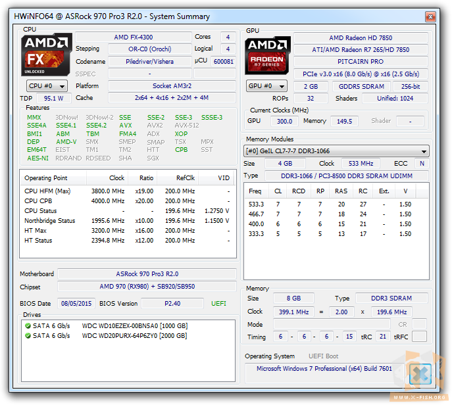
Task: Click green status icon for WD10EZEX drive
Action: (x=28, y=326)
